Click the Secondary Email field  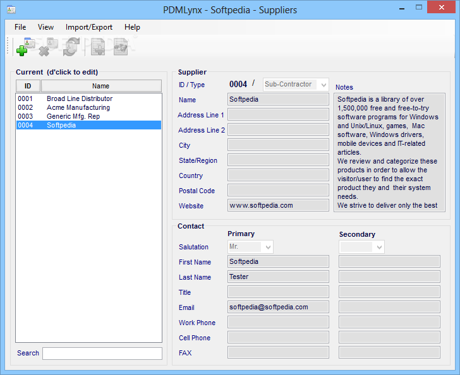[389, 307]
